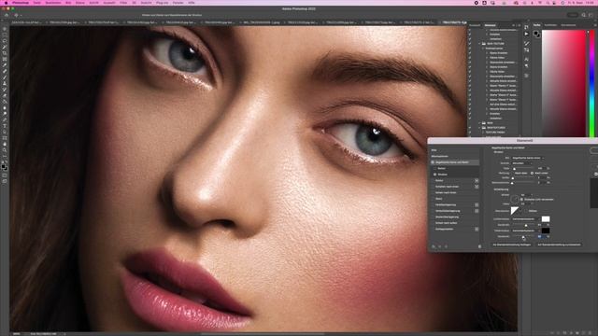Toggle the Glätten checkbox

(x=526, y=211)
